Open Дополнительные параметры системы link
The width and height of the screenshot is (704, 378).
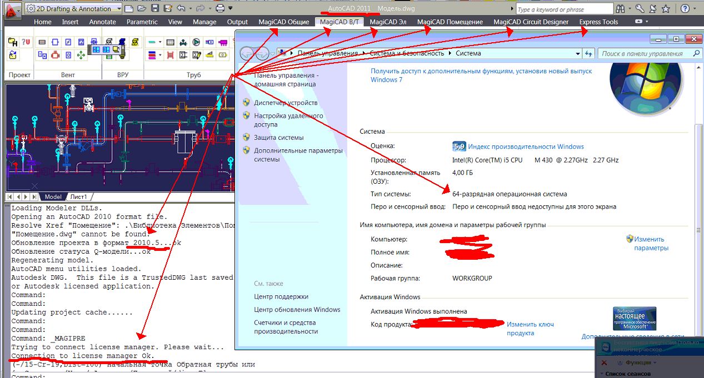[298, 155]
